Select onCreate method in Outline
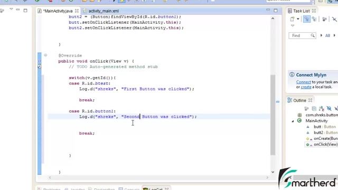Viewport: 338px width, 190px height. coord(326,138)
